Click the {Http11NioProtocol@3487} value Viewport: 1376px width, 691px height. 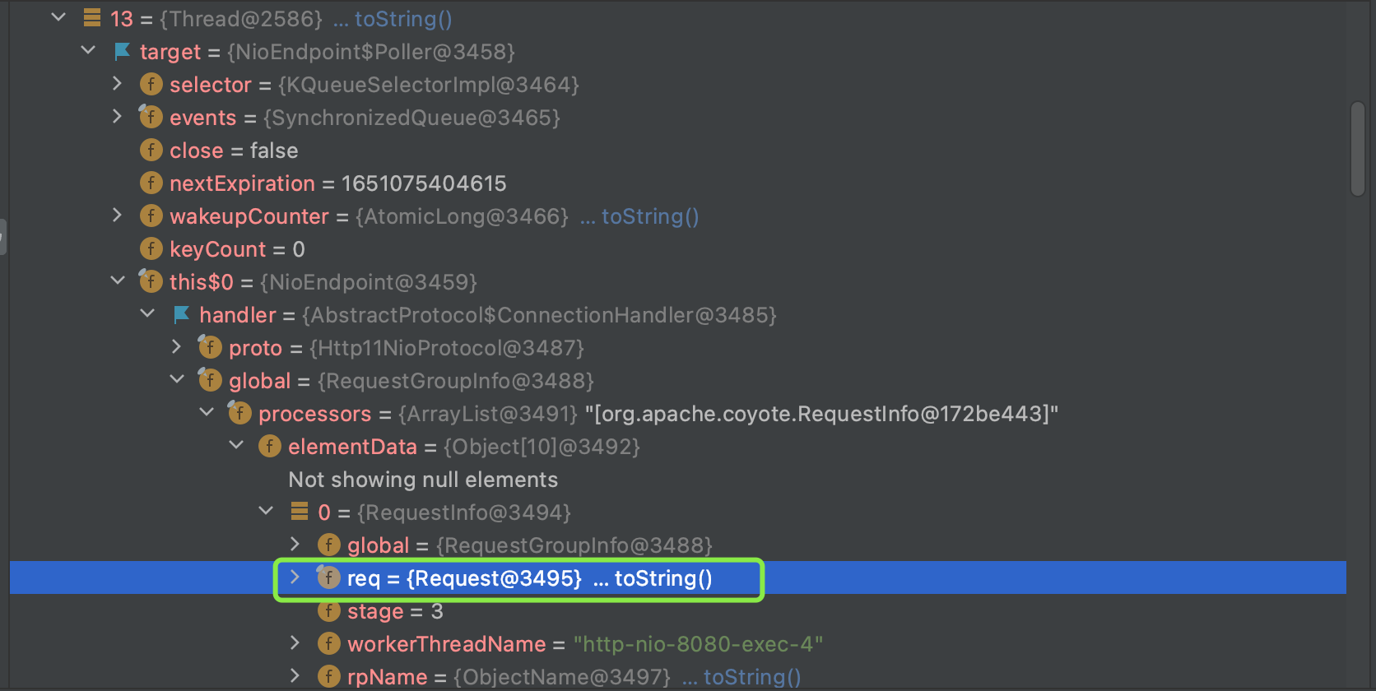click(447, 348)
